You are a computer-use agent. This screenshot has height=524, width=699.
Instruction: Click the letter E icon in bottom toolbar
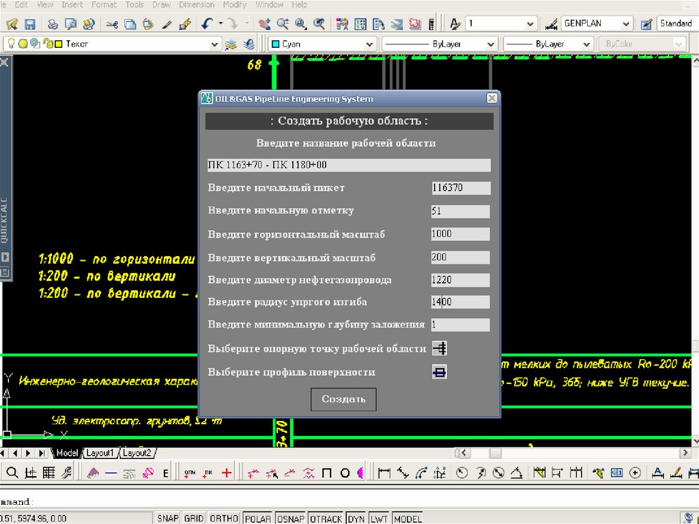point(166,473)
